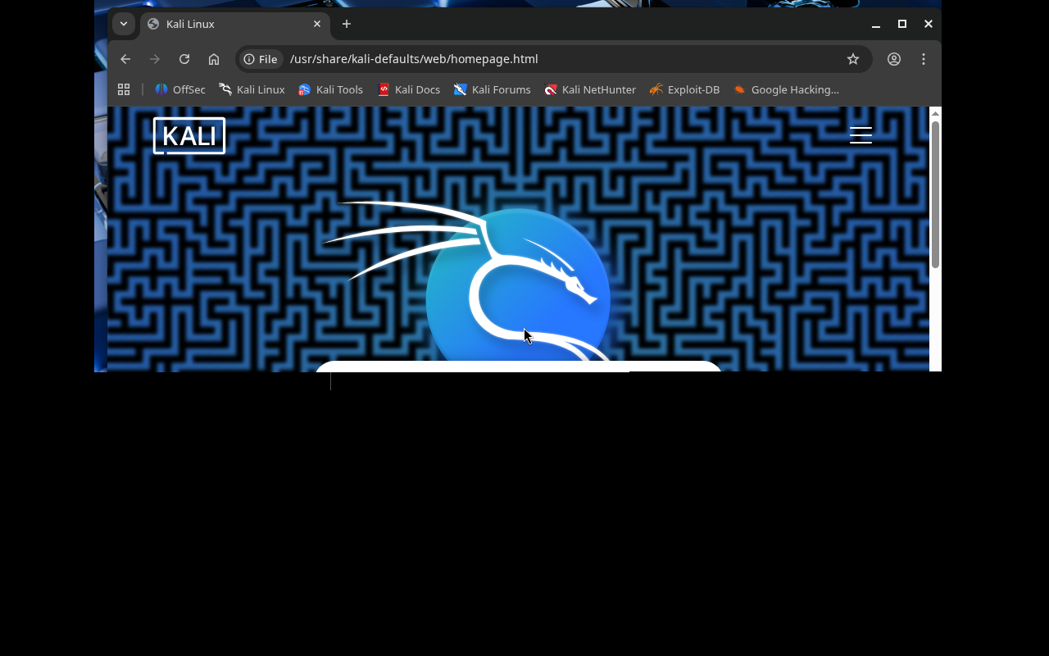
Task: Open the OffSec bookmark
Action: click(x=180, y=89)
